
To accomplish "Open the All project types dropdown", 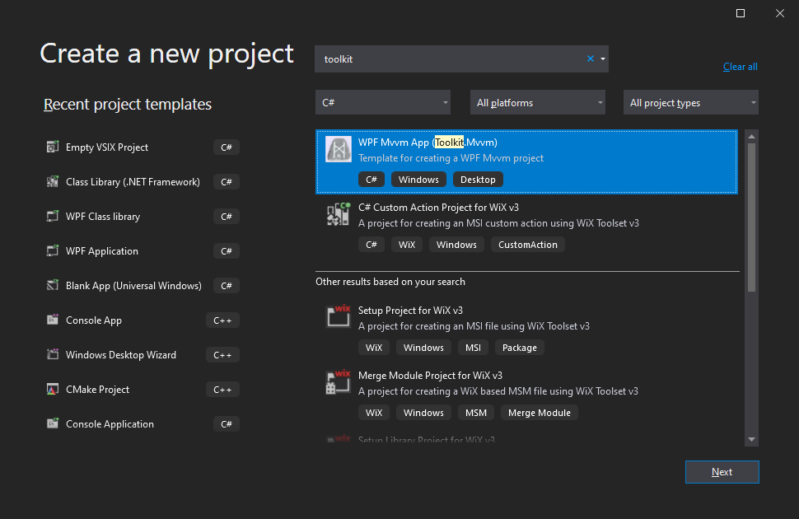I will point(691,102).
